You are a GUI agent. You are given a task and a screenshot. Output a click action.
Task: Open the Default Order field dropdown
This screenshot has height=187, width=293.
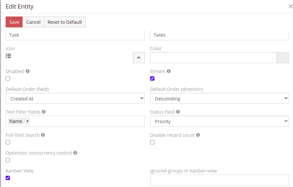[75, 98]
